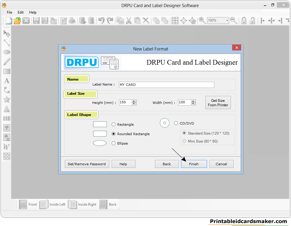Choose Mini Size (80 * 80) option
The image size is (291, 226).
point(184,141)
